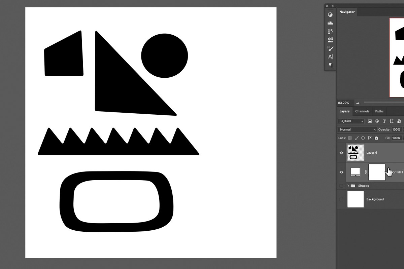Switch to the Paths tab
Image resolution: width=404 pixels, height=269 pixels.
coord(379,111)
